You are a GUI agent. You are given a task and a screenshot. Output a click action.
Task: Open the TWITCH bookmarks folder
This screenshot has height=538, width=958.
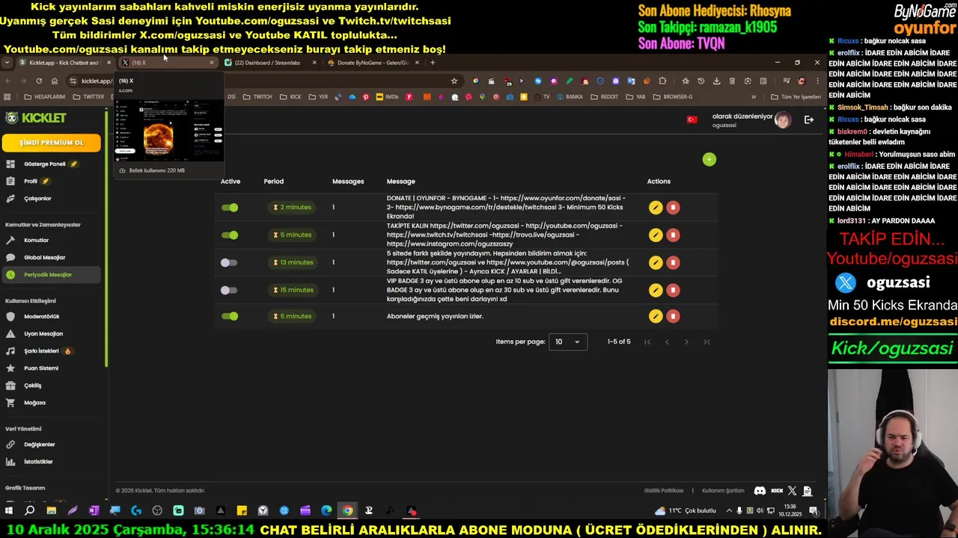tap(257, 97)
